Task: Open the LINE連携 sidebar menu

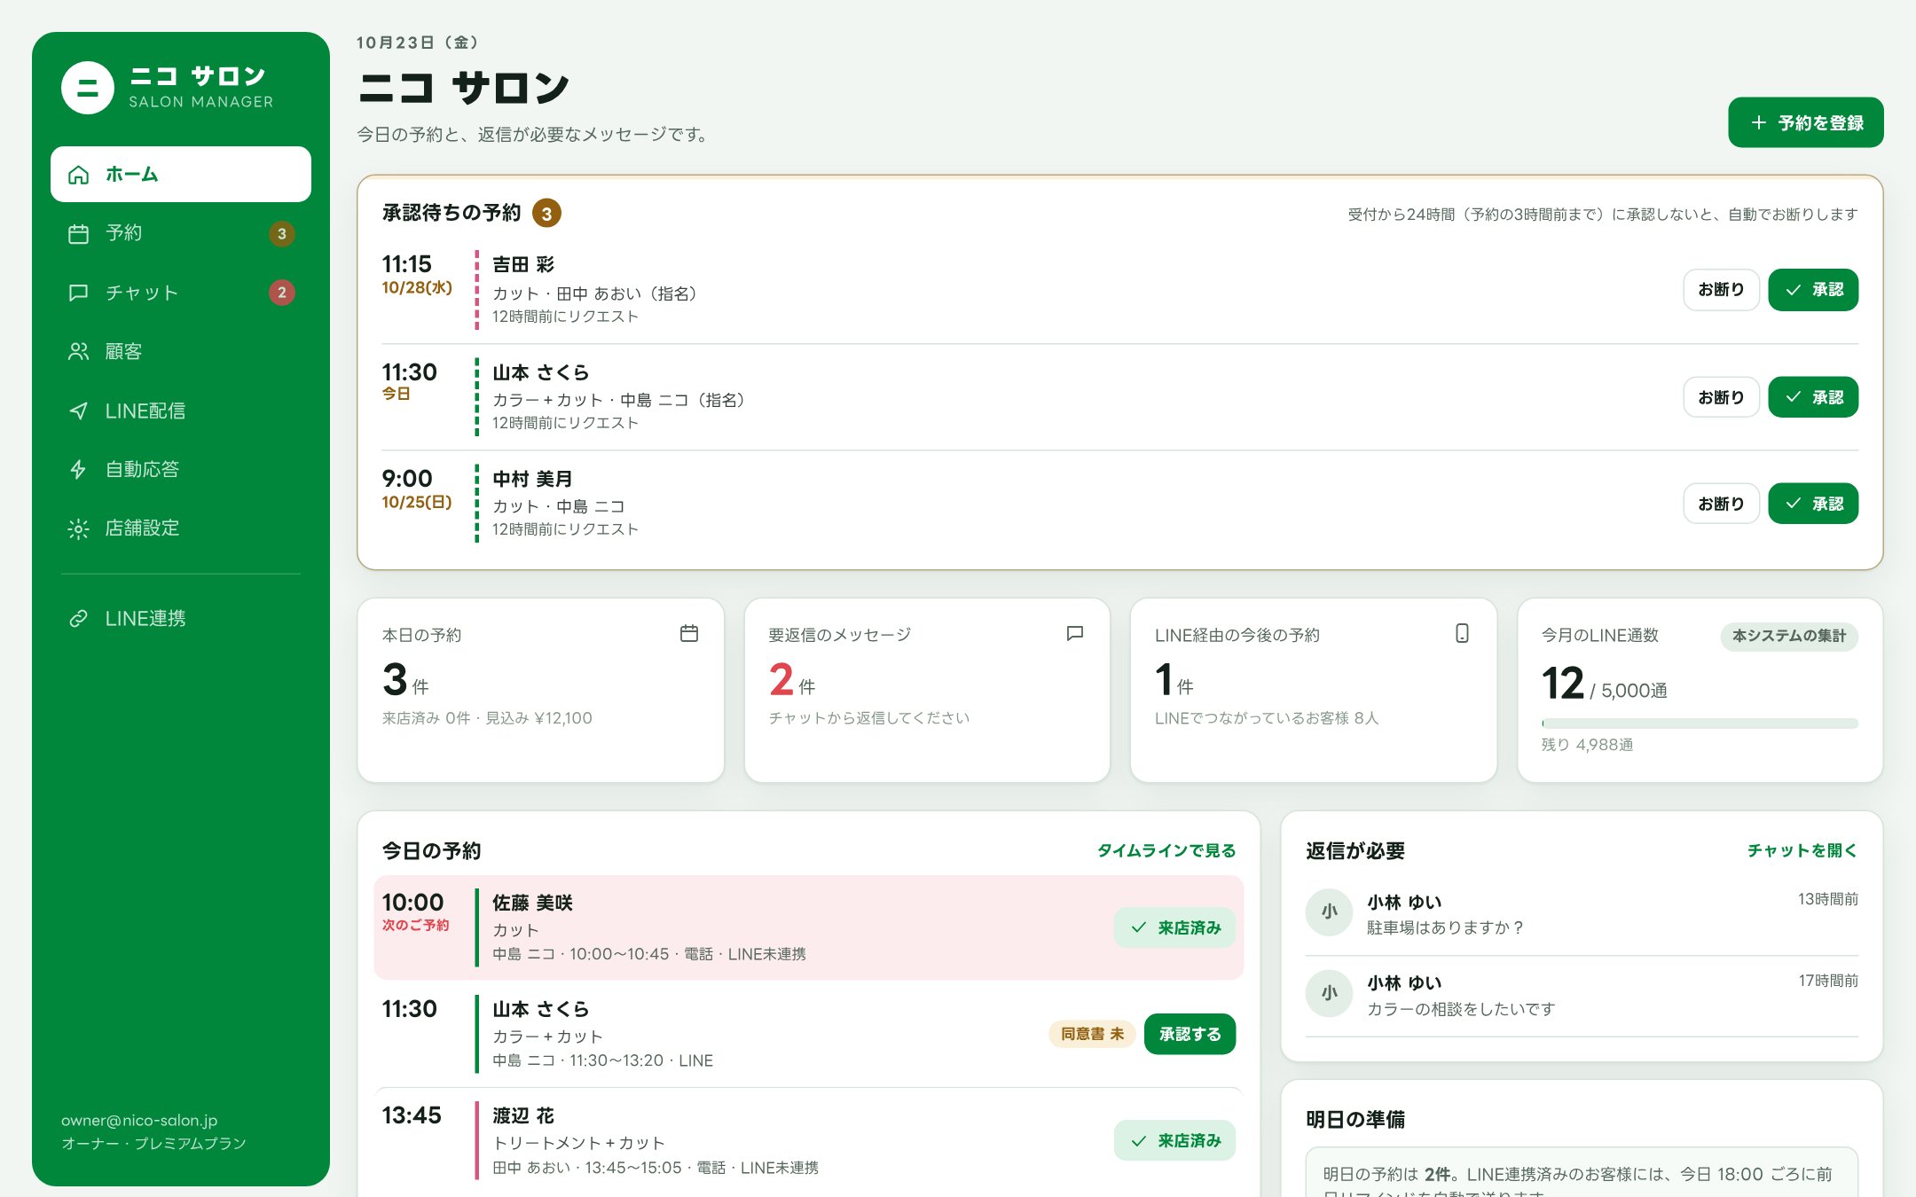Action: 181,618
